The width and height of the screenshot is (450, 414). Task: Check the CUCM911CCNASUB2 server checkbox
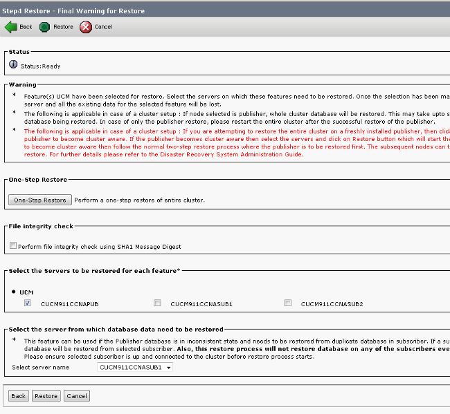tap(288, 303)
